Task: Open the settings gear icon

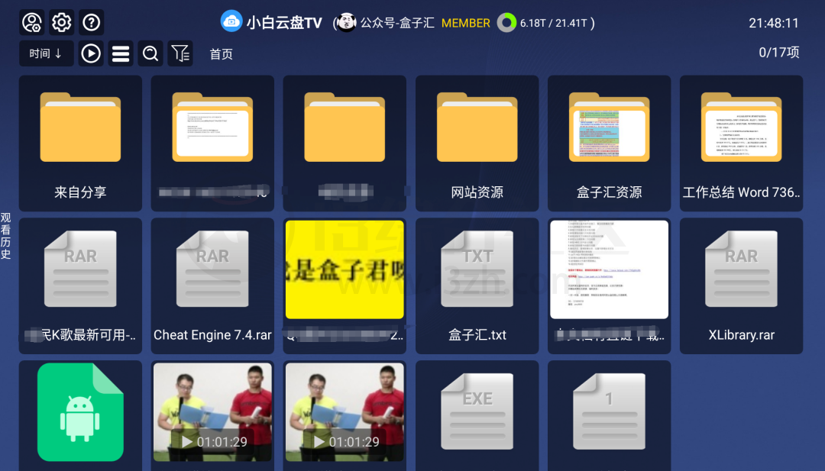Action: pyautogui.click(x=62, y=23)
